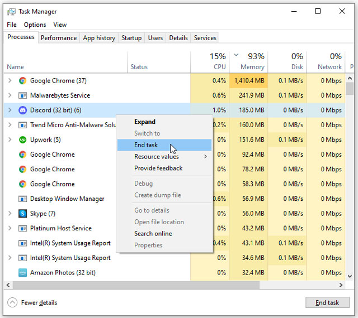This screenshot has height=318, width=358.
Task: Select Search online menu entry
Action: click(164, 234)
